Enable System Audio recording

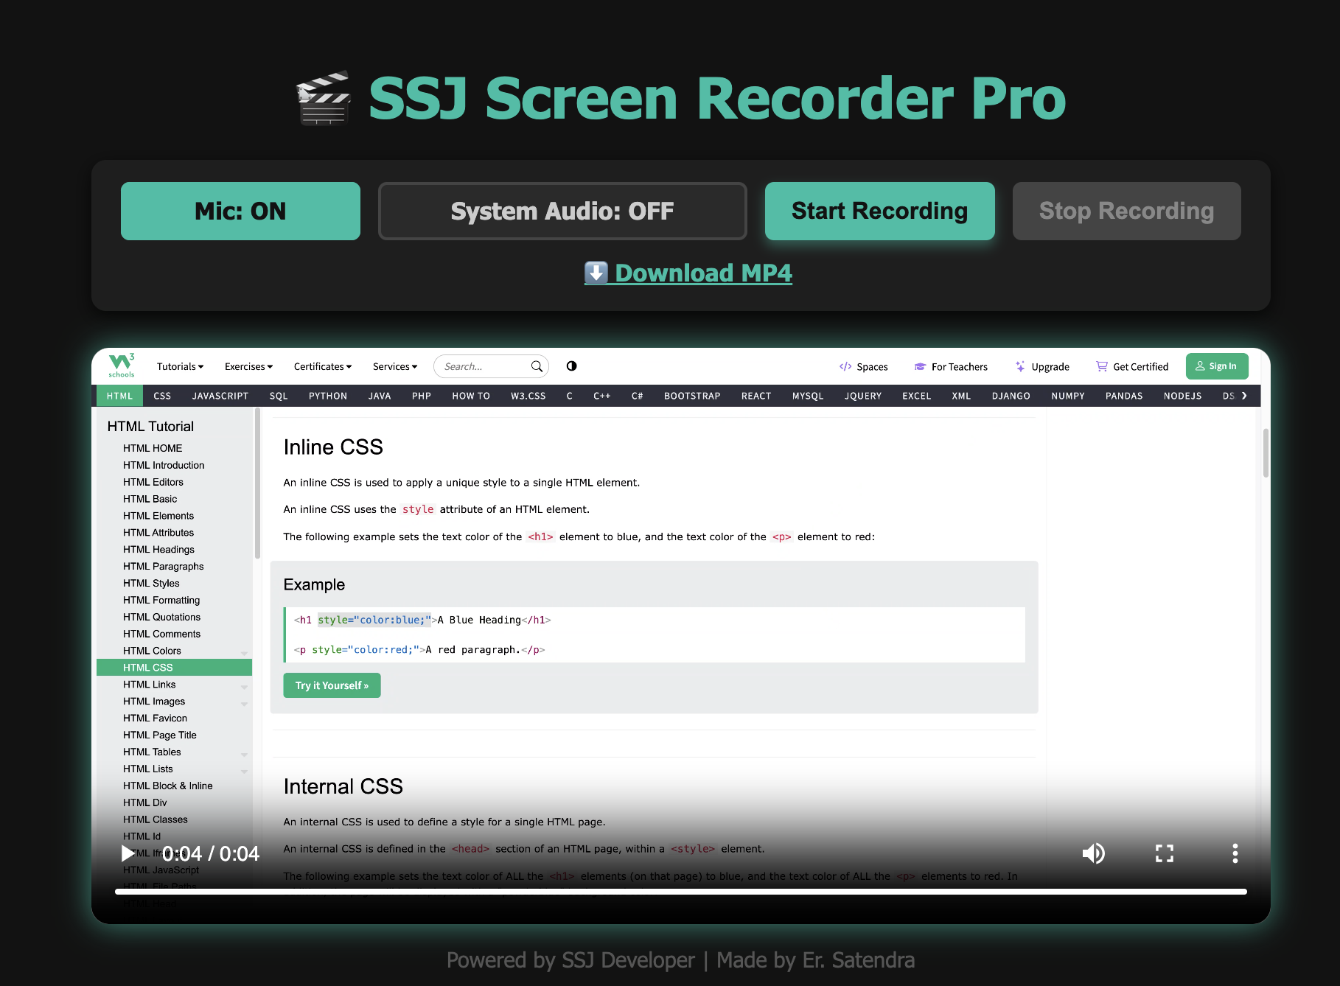[562, 211]
